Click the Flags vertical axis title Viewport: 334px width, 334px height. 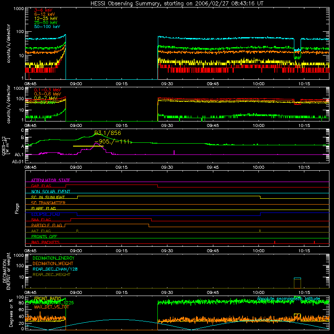pyautogui.click(x=17, y=208)
